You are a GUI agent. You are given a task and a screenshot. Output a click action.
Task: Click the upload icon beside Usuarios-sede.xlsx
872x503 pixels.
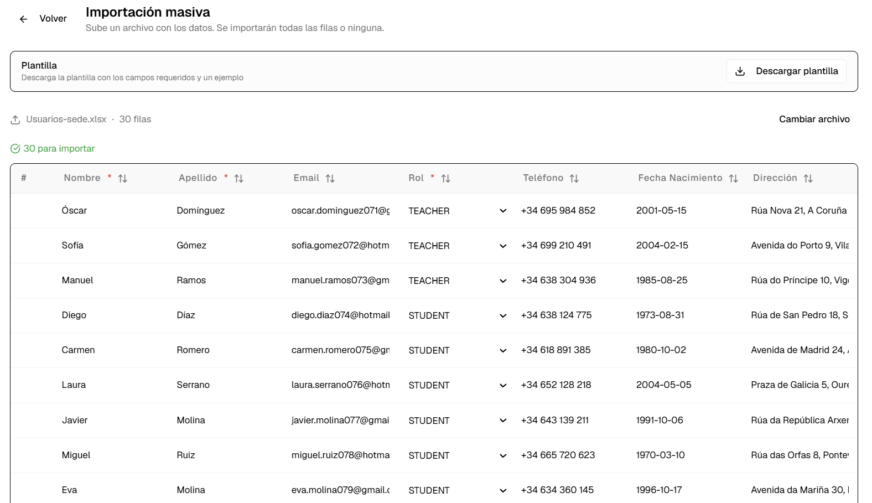click(15, 120)
